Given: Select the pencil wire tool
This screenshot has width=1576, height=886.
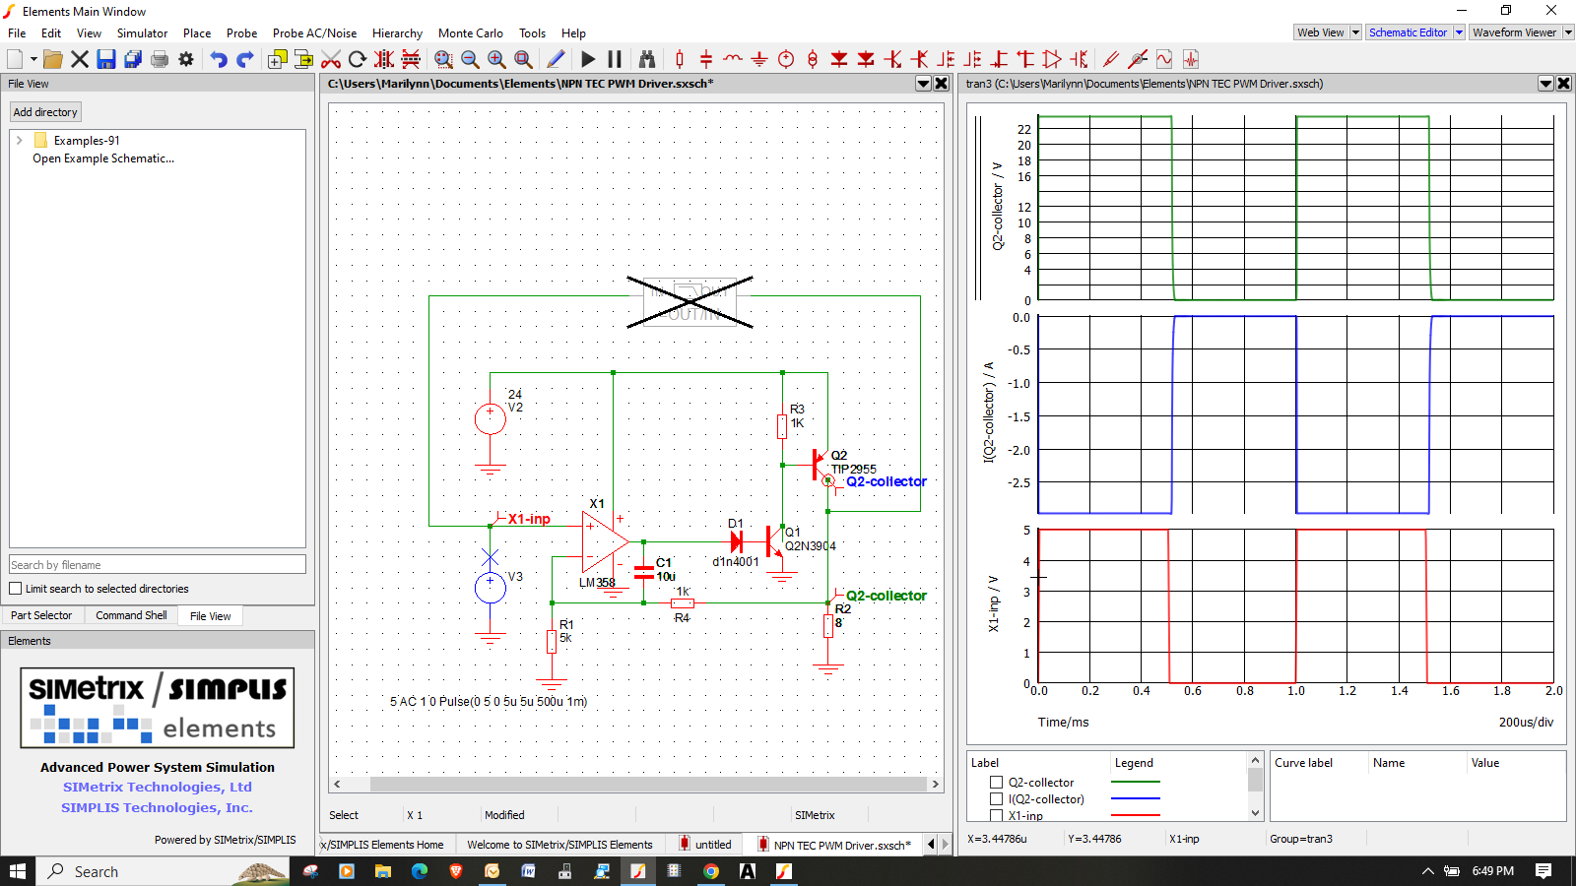Looking at the screenshot, I should click(x=556, y=59).
